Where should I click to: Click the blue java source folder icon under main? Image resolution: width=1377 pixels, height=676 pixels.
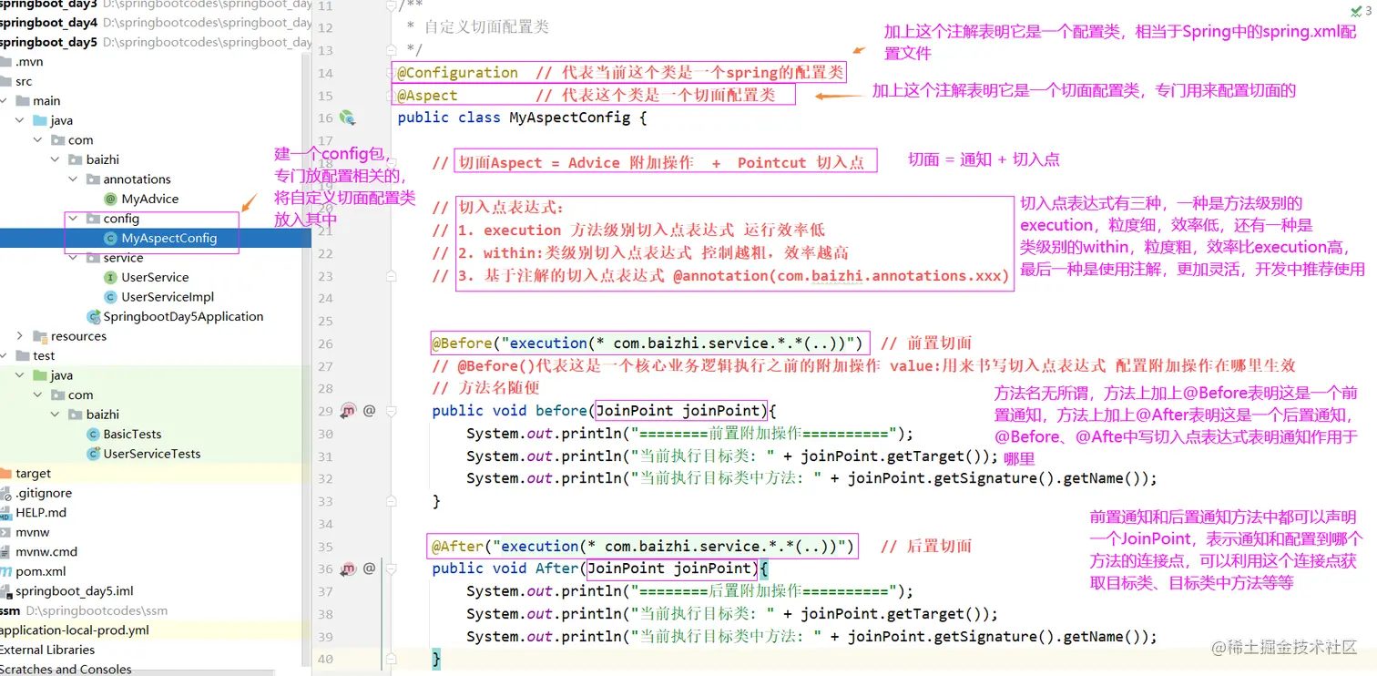tap(39, 120)
